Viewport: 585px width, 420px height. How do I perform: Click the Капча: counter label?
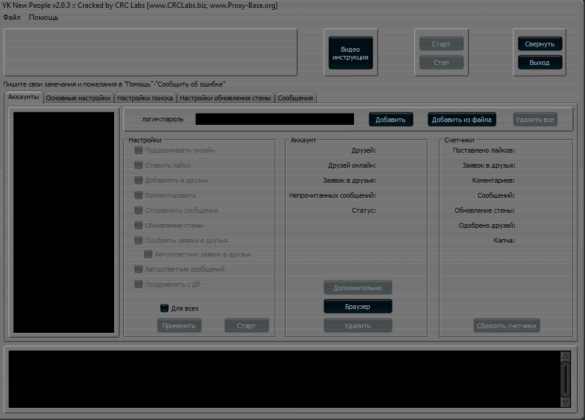(x=504, y=240)
